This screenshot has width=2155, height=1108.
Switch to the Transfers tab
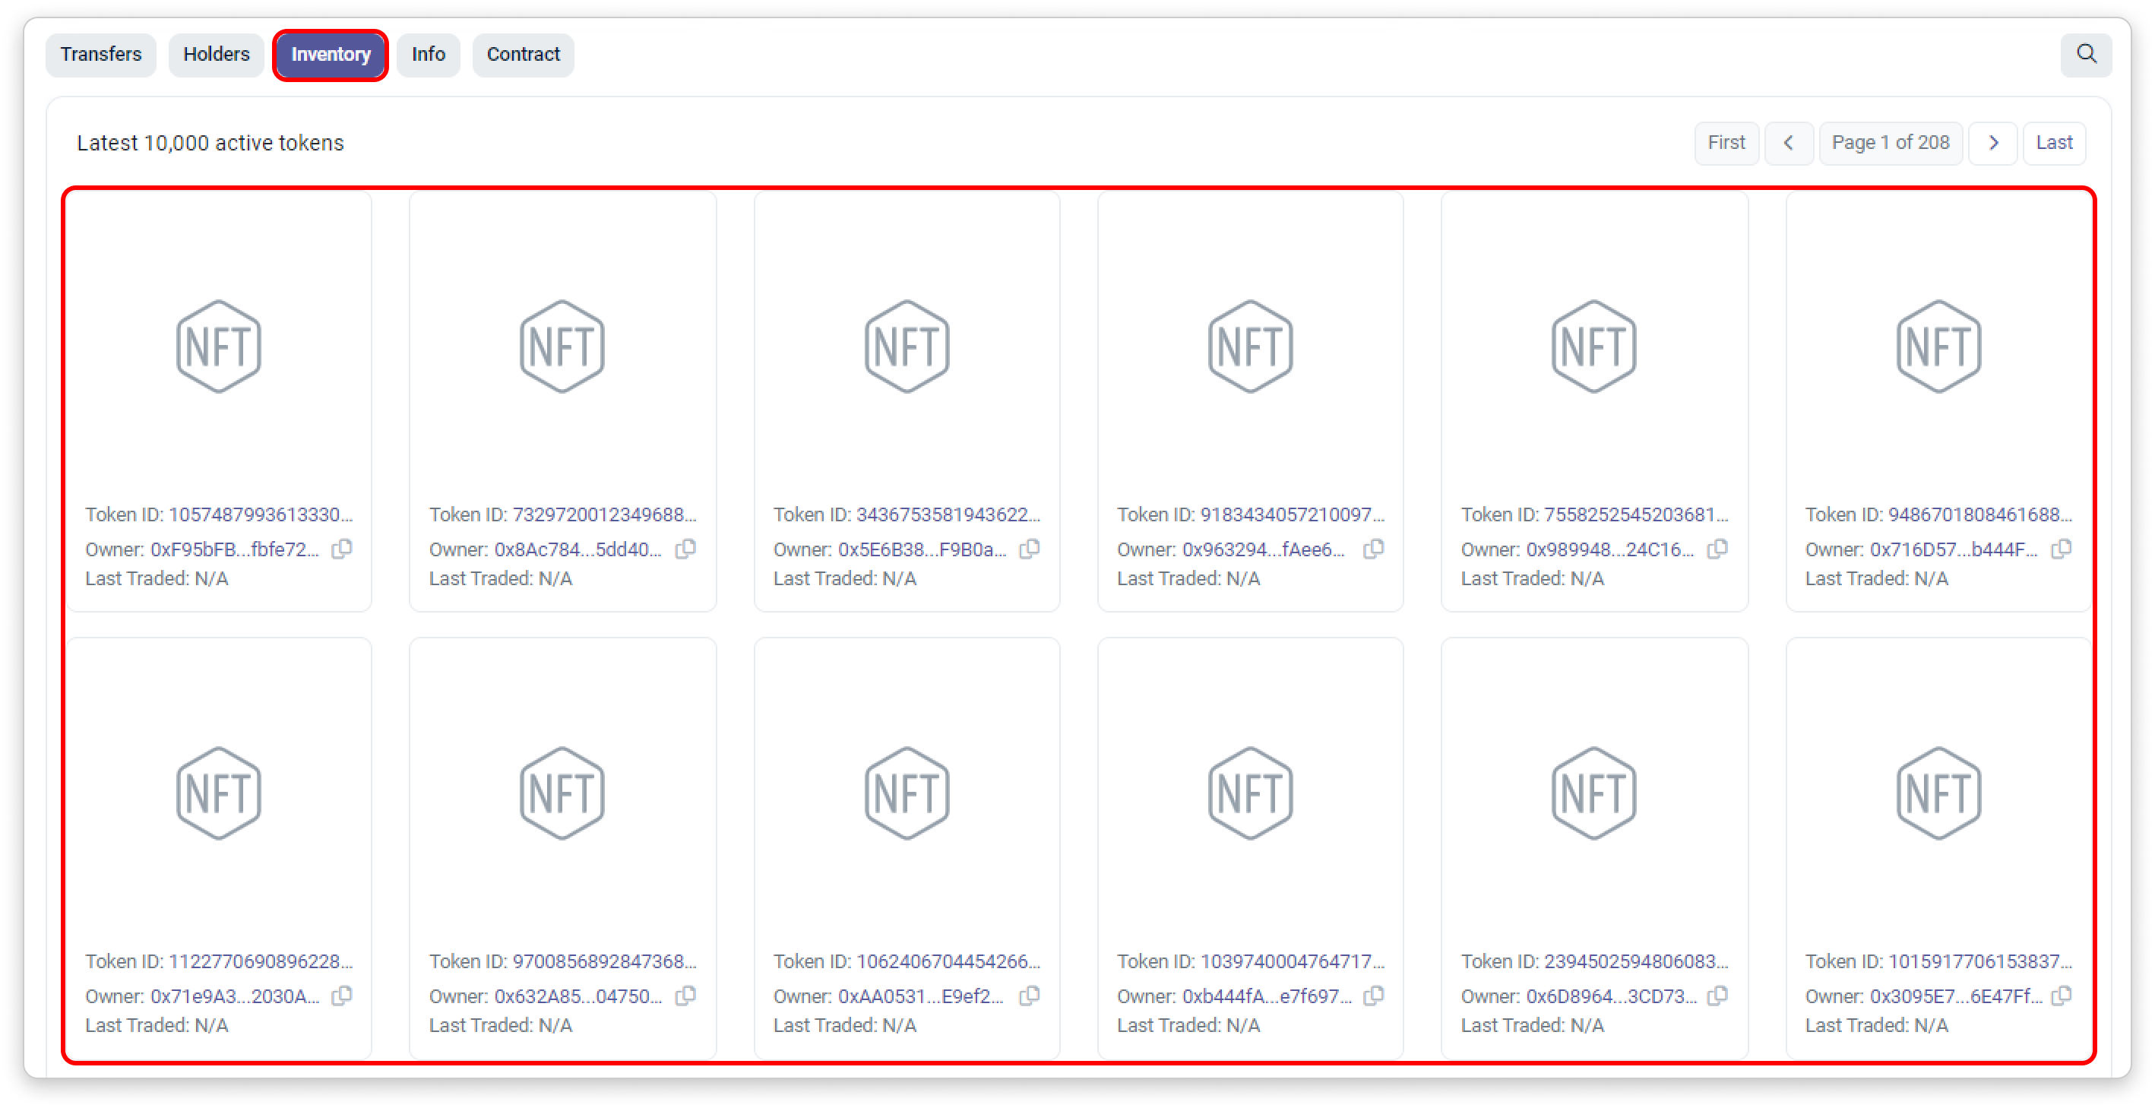click(x=101, y=55)
